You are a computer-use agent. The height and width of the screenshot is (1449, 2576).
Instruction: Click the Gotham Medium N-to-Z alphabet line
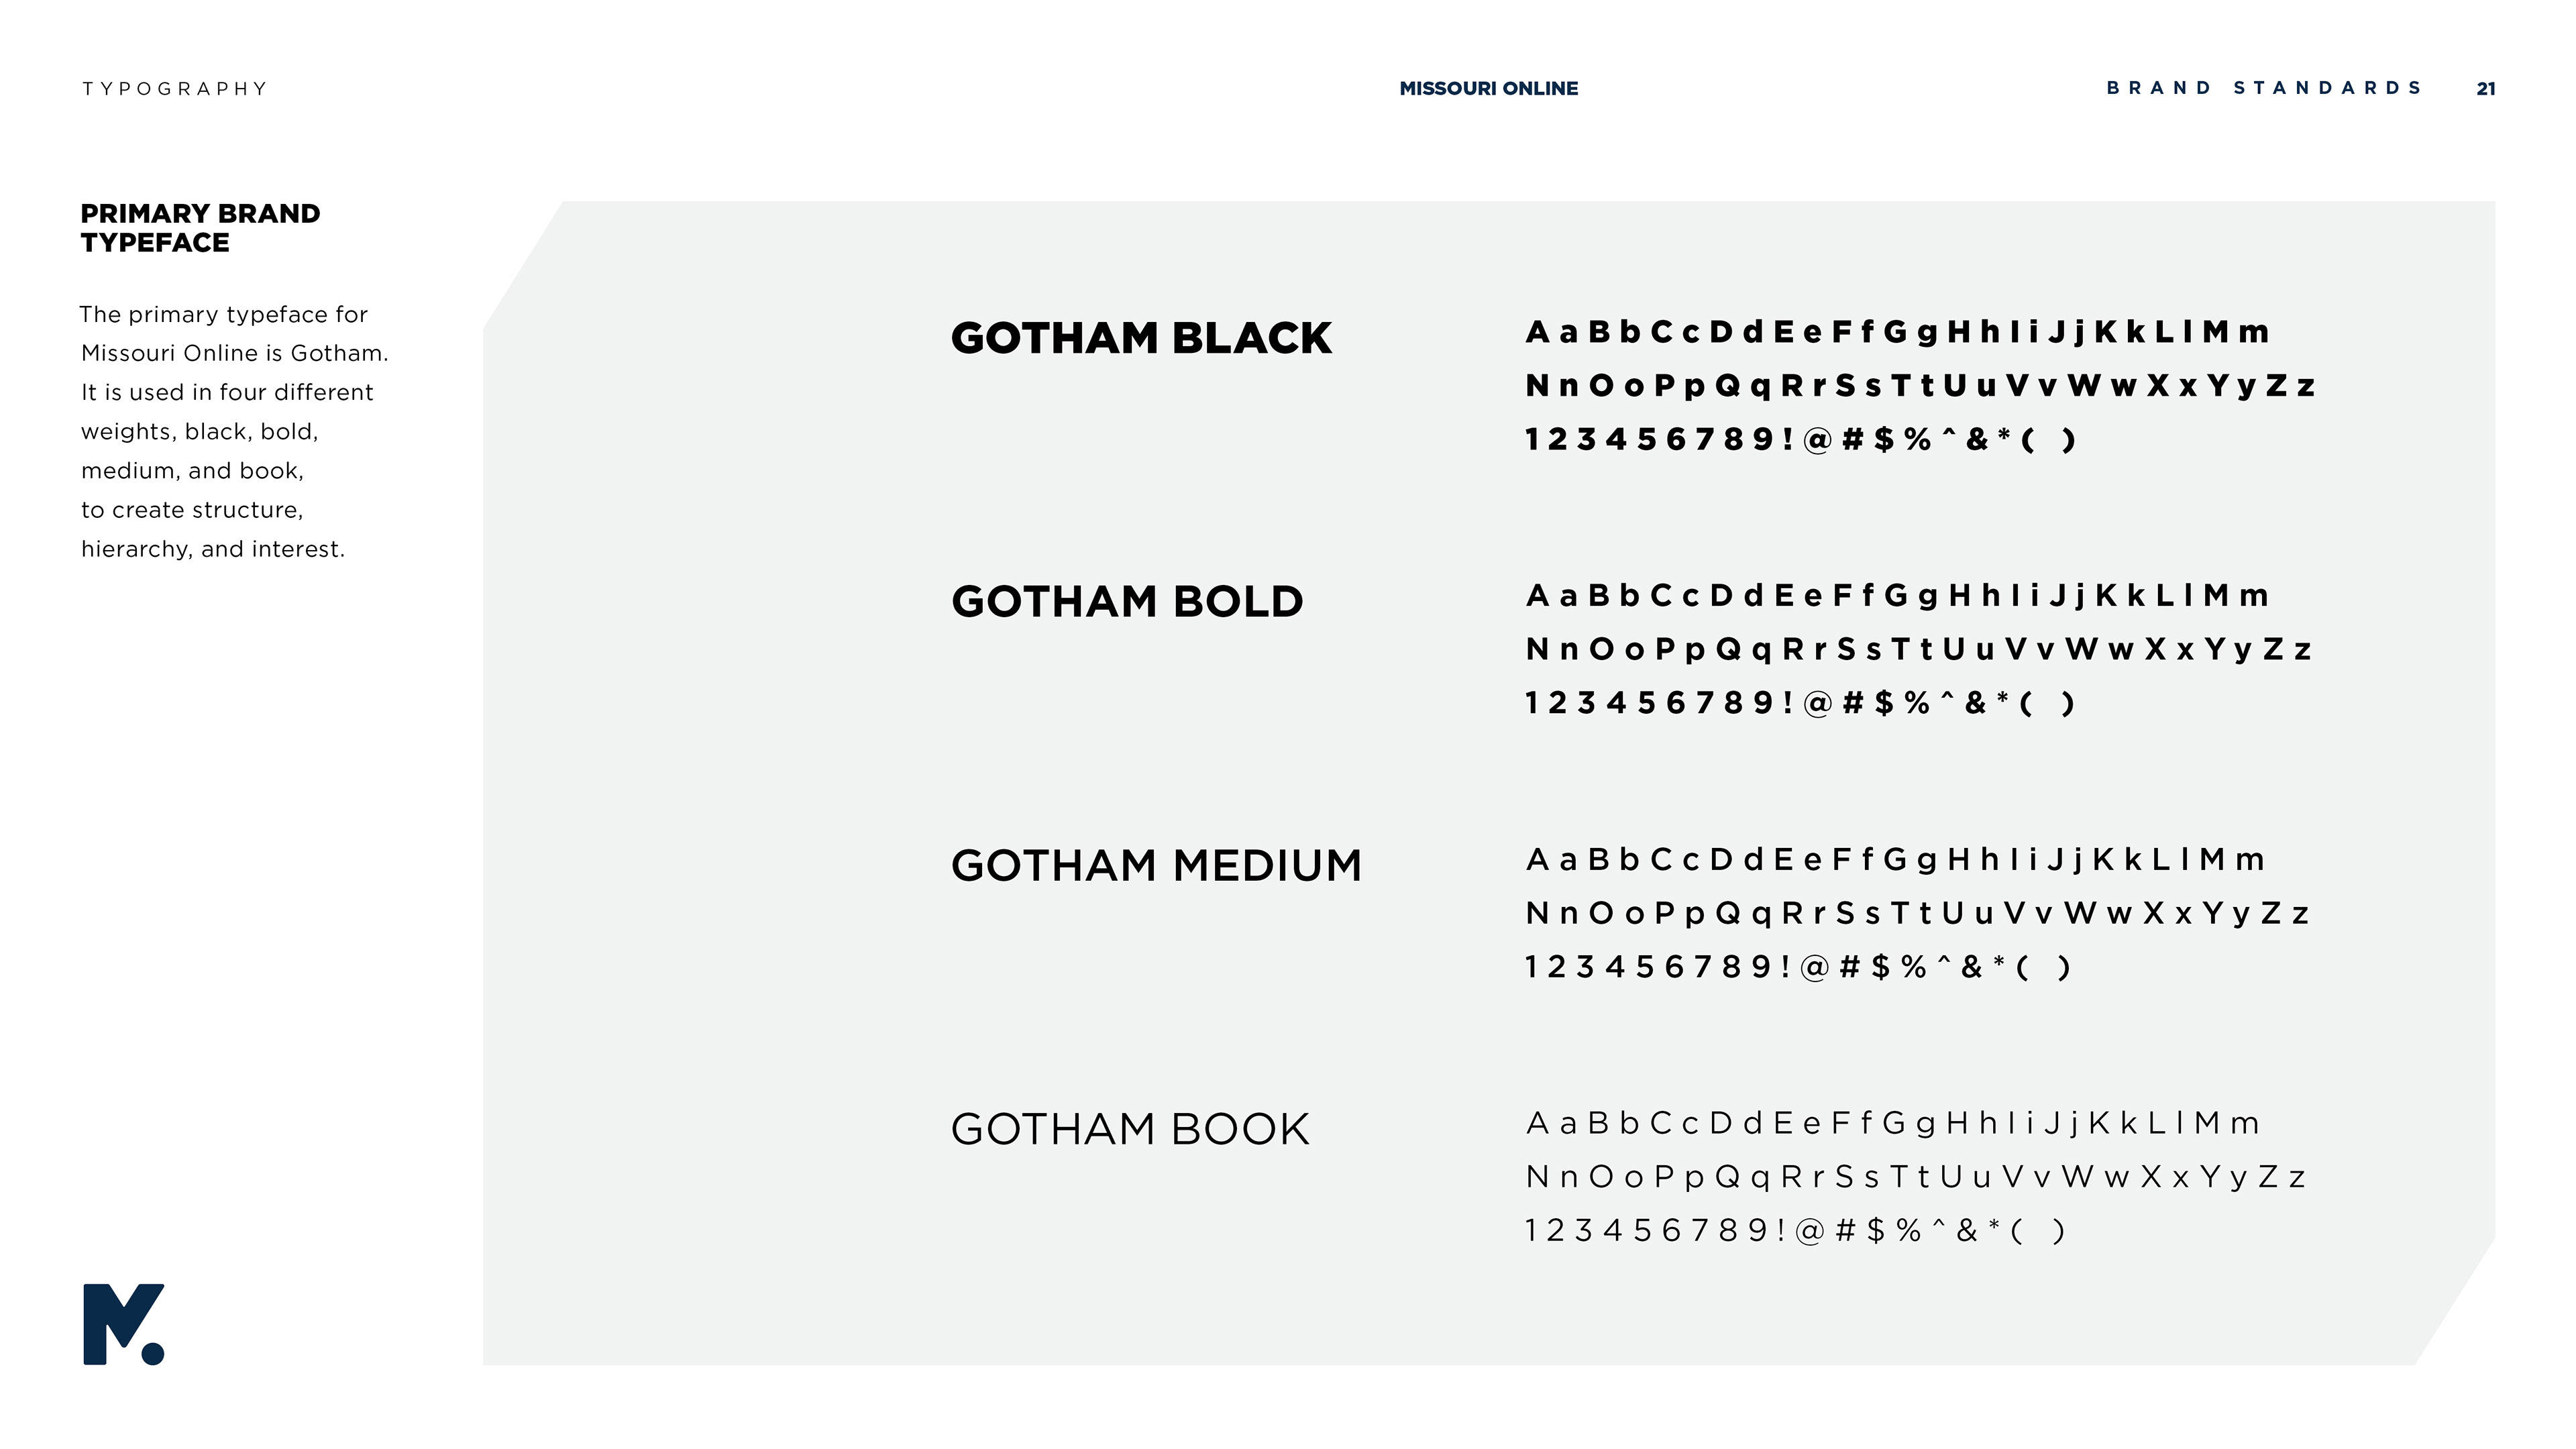[1917, 914]
